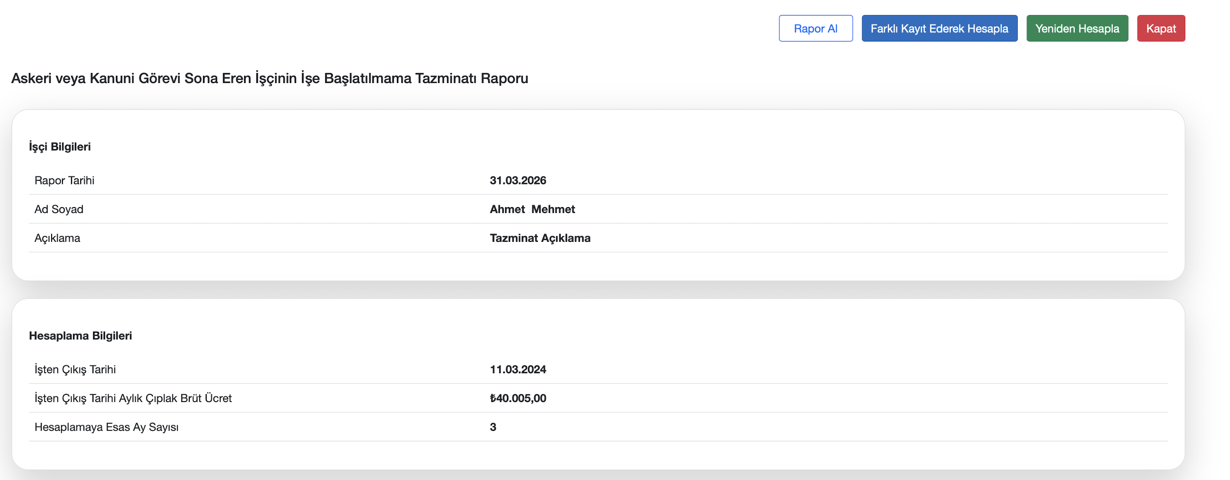Click the report title heading
The width and height of the screenshot is (1230, 480).
pyautogui.click(x=269, y=78)
